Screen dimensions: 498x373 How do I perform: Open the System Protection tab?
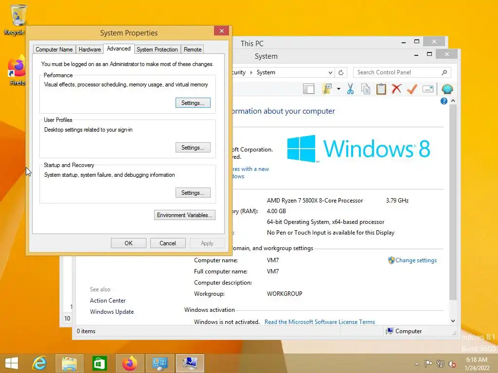[x=157, y=50]
